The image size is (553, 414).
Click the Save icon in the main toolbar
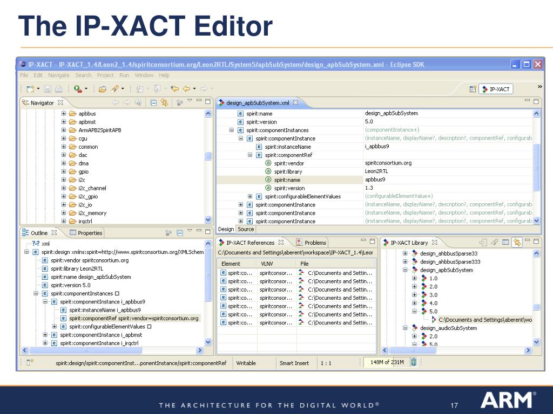(x=48, y=89)
